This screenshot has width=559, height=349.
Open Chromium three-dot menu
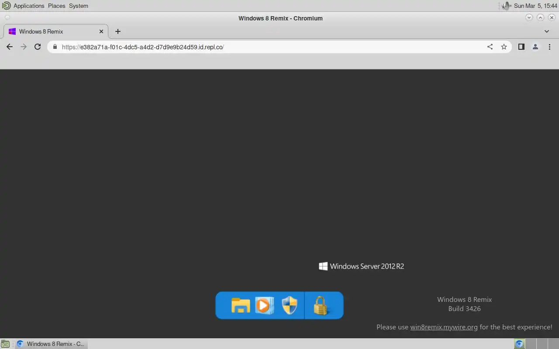pyautogui.click(x=549, y=47)
